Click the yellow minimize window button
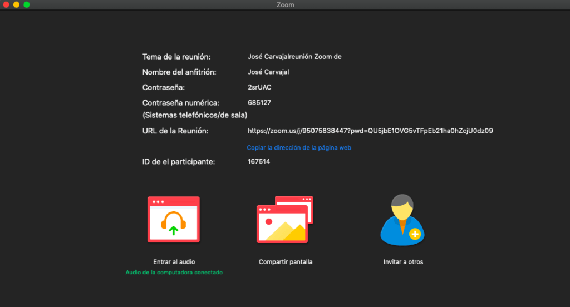The width and height of the screenshot is (570, 307). [x=16, y=4]
